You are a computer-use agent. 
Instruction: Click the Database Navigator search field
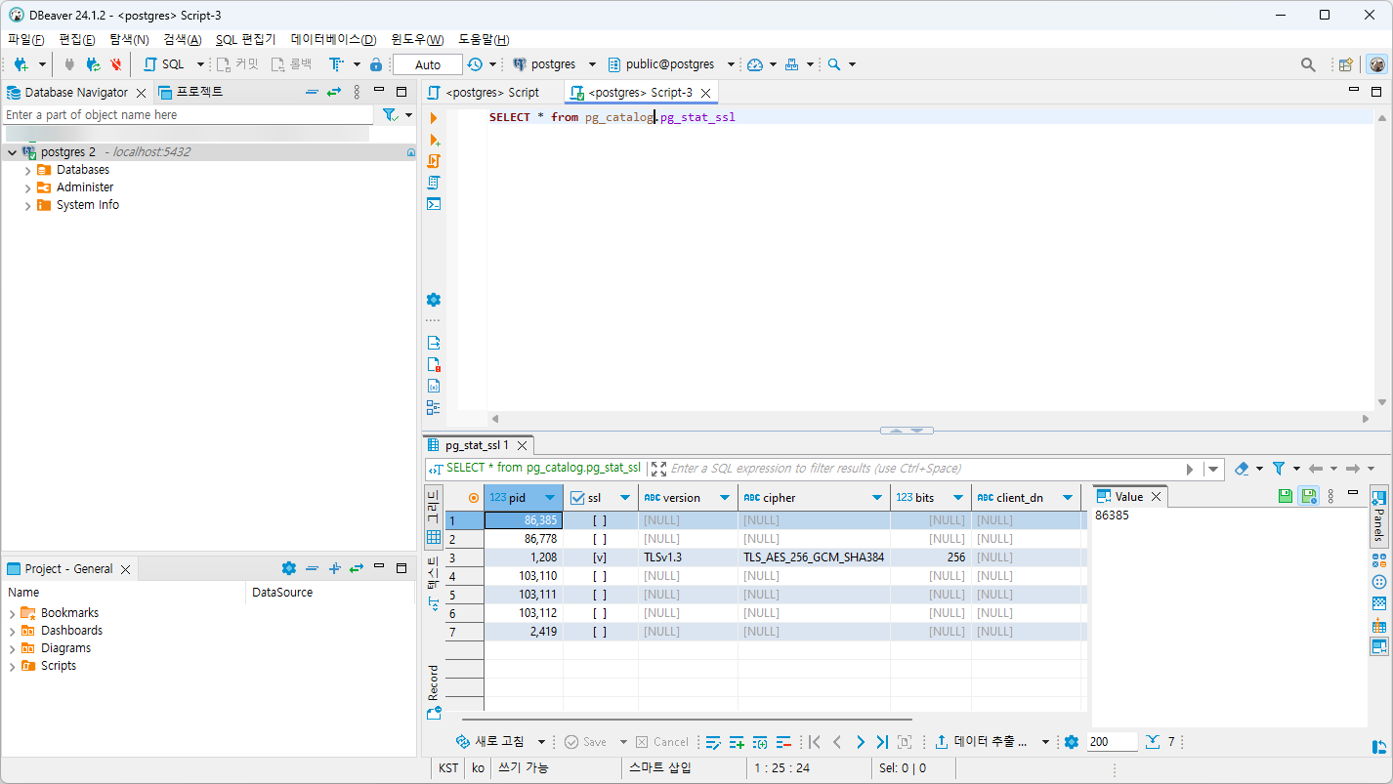(188, 115)
